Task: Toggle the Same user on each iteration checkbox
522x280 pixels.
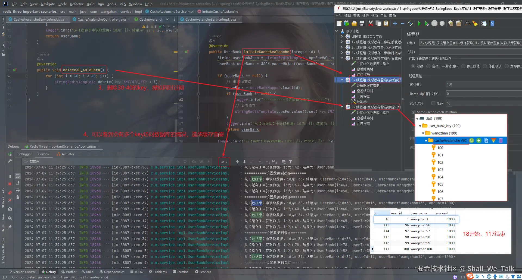Action: point(414,112)
